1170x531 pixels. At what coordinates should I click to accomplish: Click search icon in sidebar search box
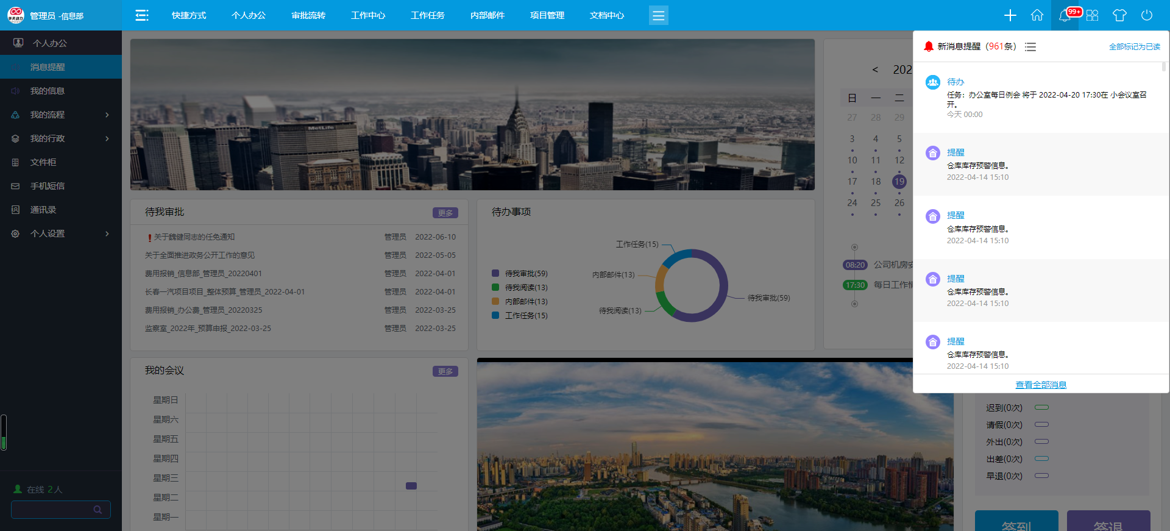pyautogui.click(x=97, y=510)
